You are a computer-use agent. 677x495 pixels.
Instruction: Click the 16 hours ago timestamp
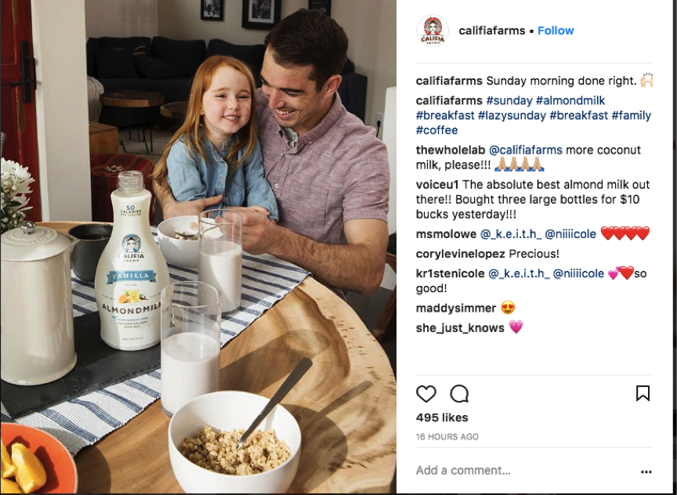click(x=447, y=437)
